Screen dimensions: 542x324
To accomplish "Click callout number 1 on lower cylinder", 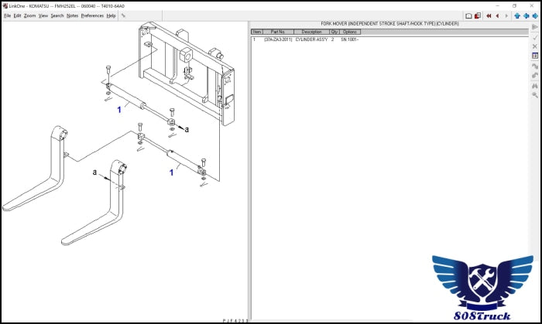I will click(171, 172).
